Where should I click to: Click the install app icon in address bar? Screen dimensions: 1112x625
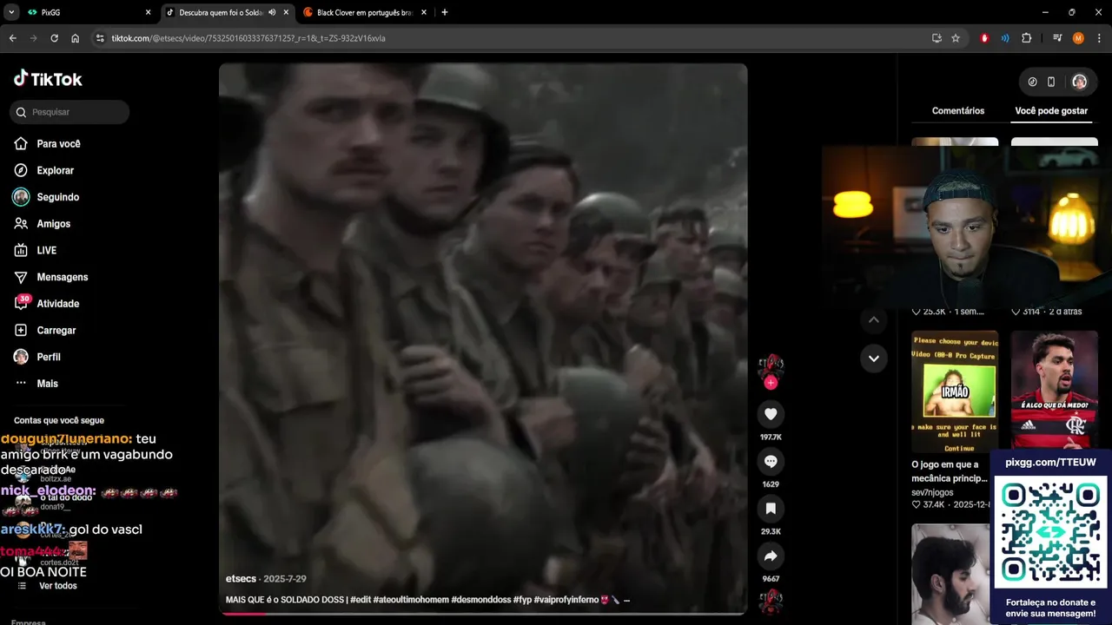[x=937, y=38]
